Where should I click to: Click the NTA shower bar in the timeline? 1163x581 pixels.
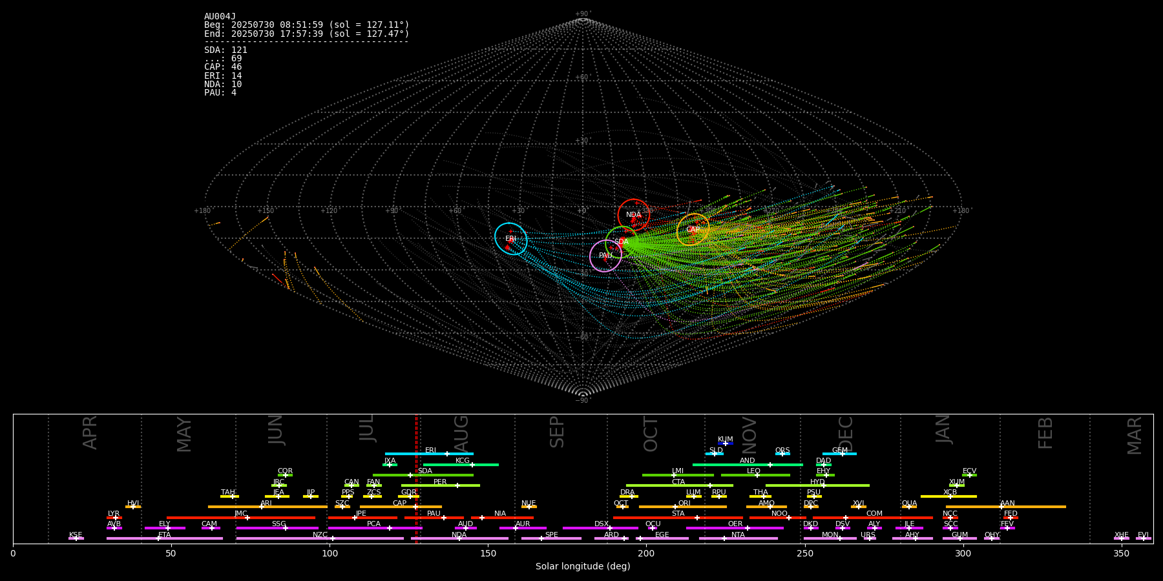pos(738,538)
